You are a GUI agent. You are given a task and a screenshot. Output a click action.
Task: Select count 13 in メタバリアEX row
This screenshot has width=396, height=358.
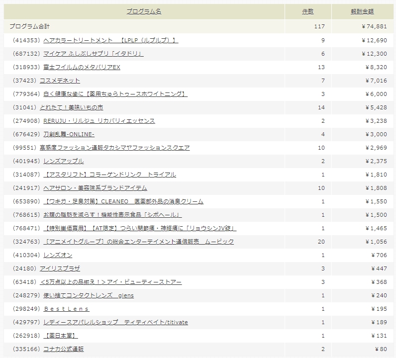pyautogui.click(x=321, y=67)
